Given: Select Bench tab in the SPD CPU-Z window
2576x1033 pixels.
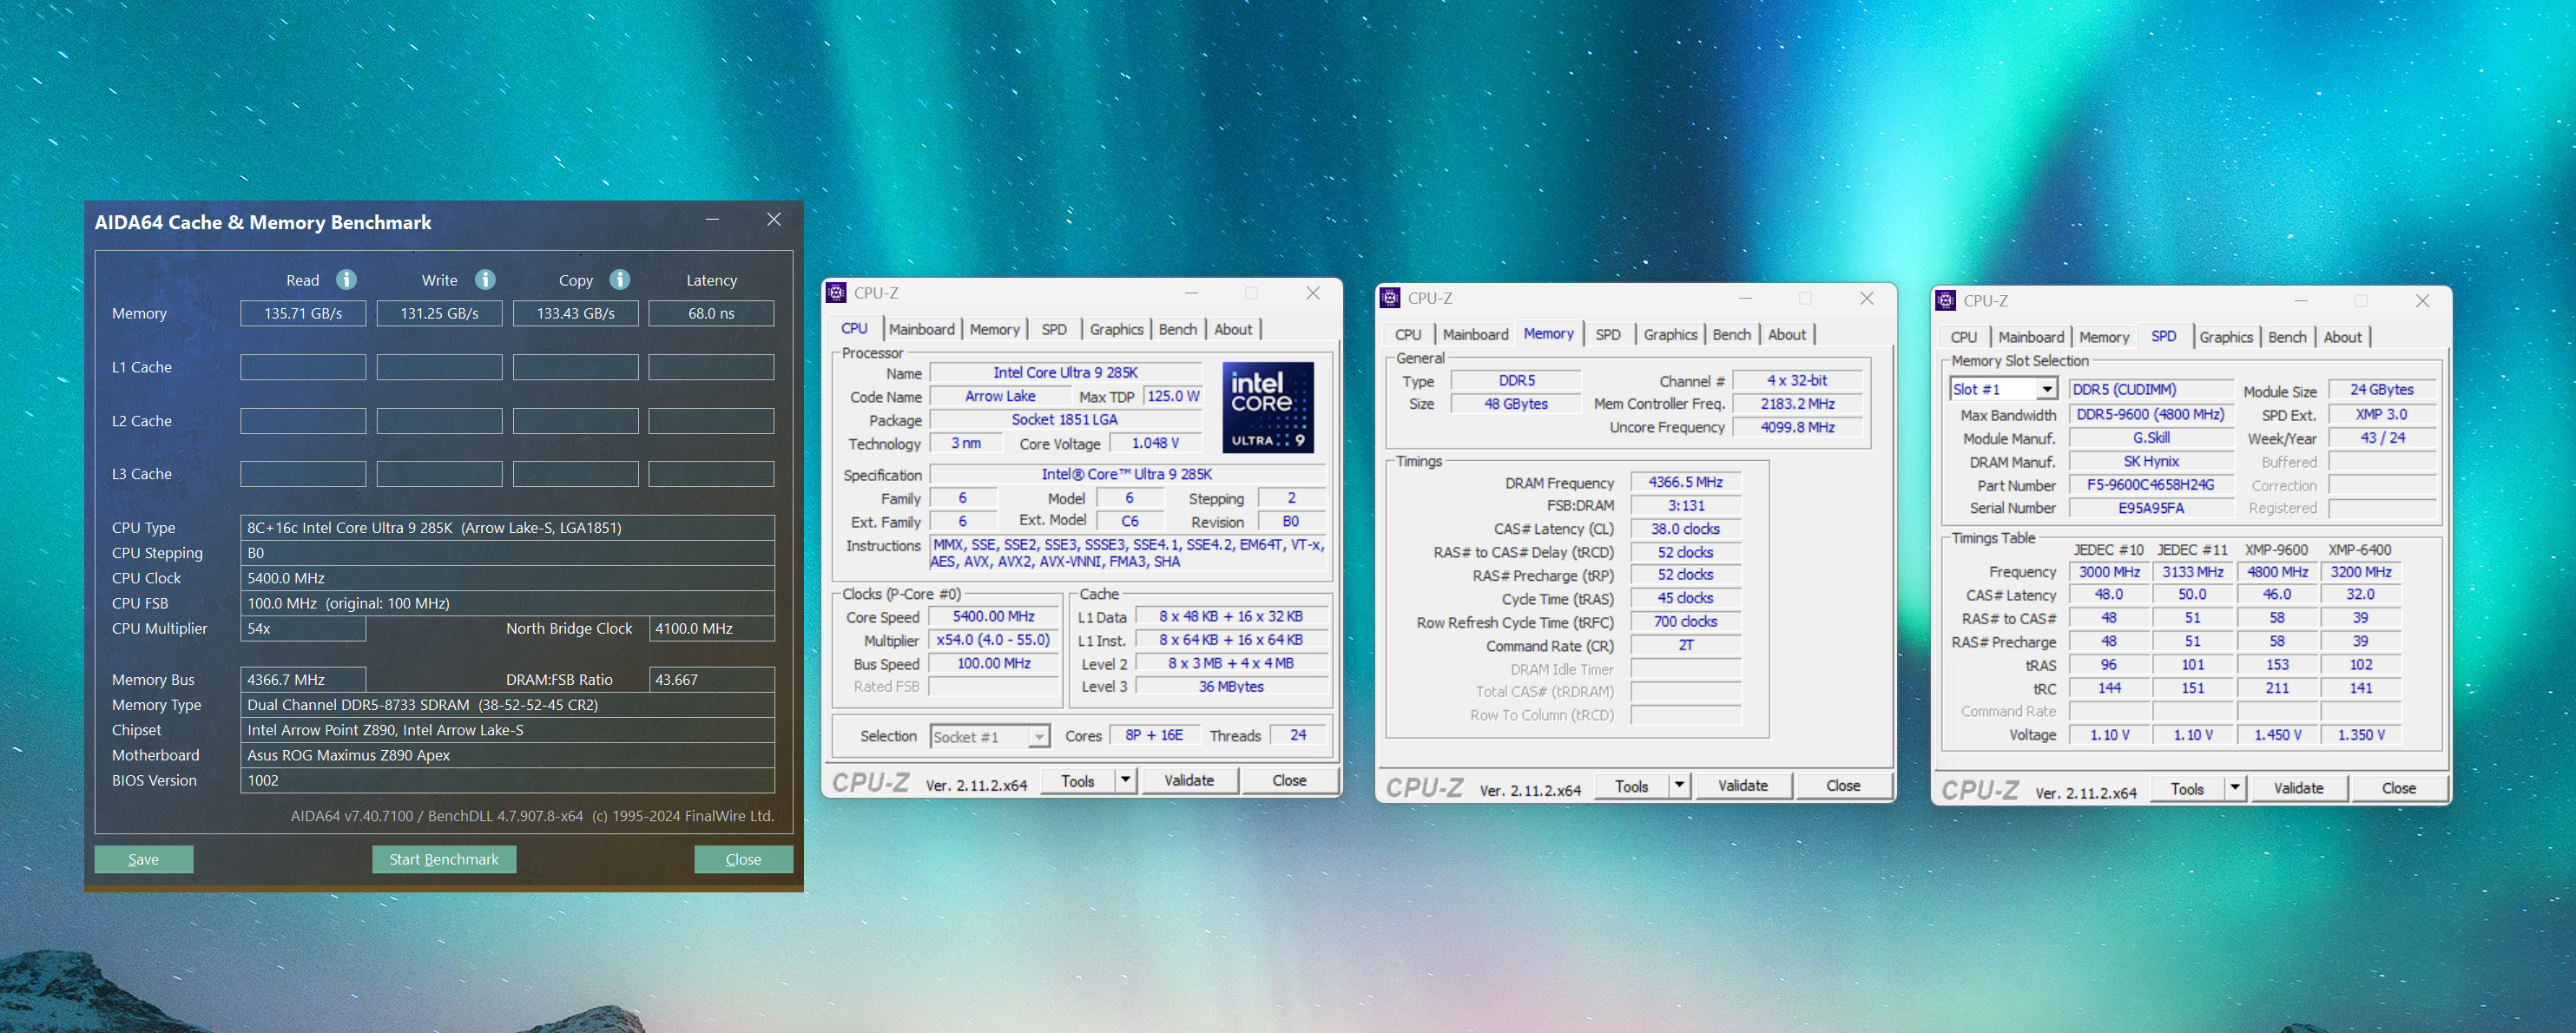Looking at the screenshot, I should click(2287, 338).
